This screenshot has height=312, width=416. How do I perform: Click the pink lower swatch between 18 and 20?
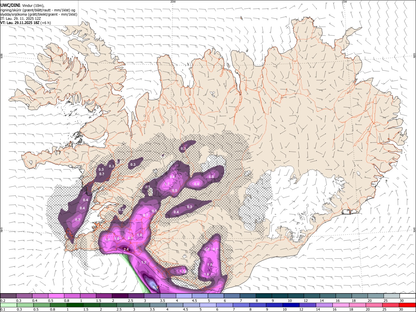coord(357,305)
